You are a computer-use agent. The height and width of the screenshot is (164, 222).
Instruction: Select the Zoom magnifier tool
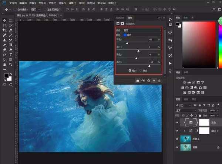click(11, 64)
